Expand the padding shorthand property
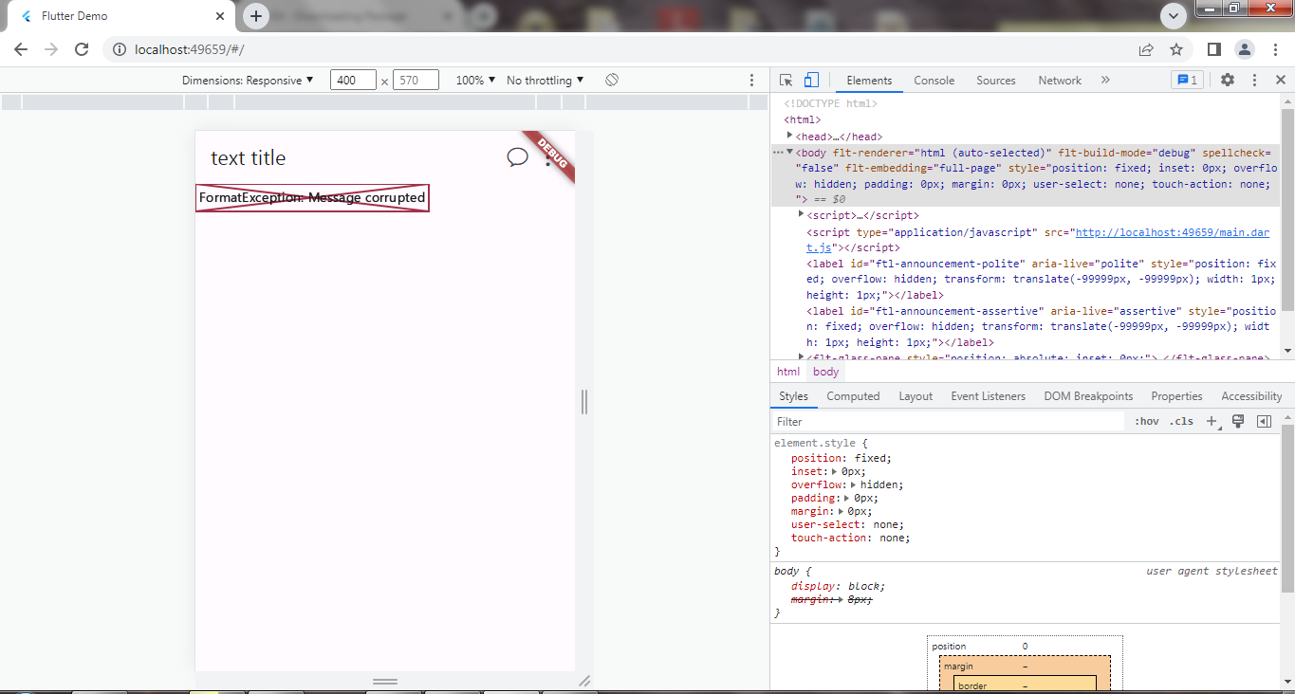The height and width of the screenshot is (694, 1295). tap(847, 498)
